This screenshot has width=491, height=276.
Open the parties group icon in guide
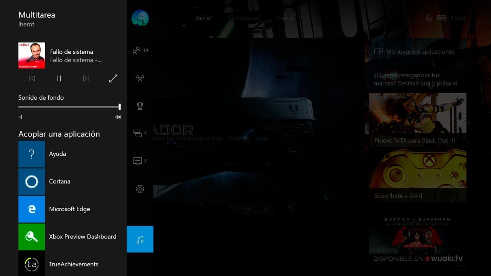point(140,78)
